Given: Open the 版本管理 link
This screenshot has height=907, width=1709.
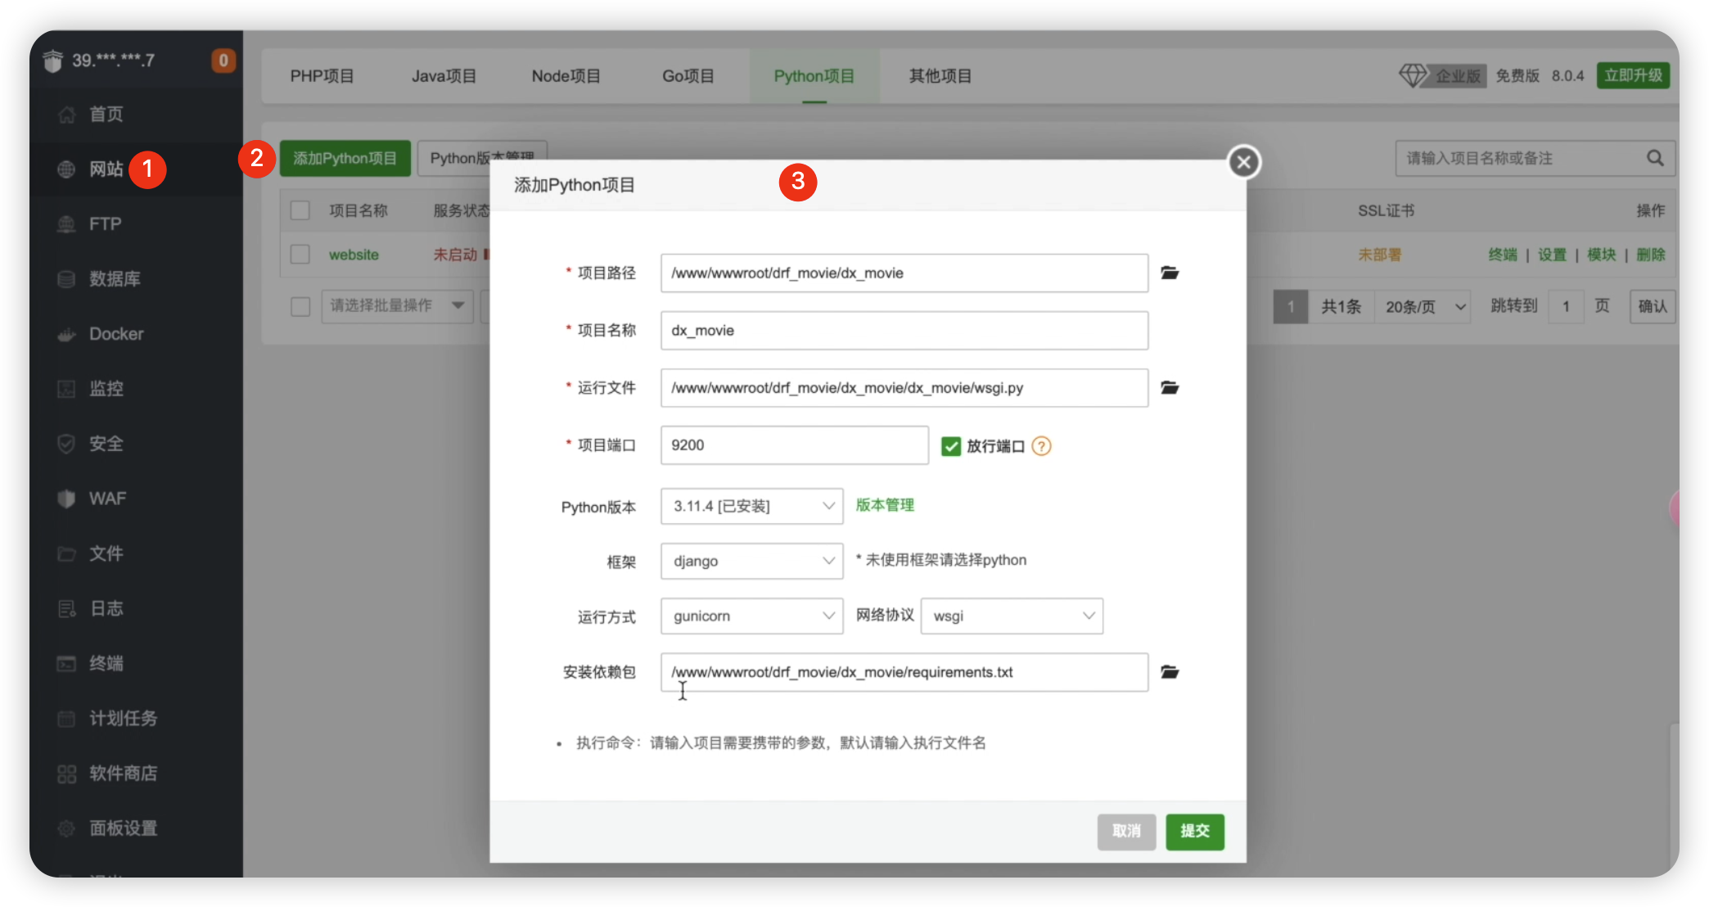Looking at the screenshot, I should coord(885,505).
